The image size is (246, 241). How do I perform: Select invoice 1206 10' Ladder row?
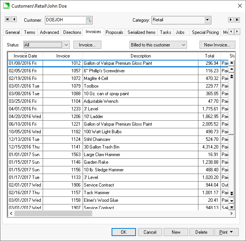point(114,117)
